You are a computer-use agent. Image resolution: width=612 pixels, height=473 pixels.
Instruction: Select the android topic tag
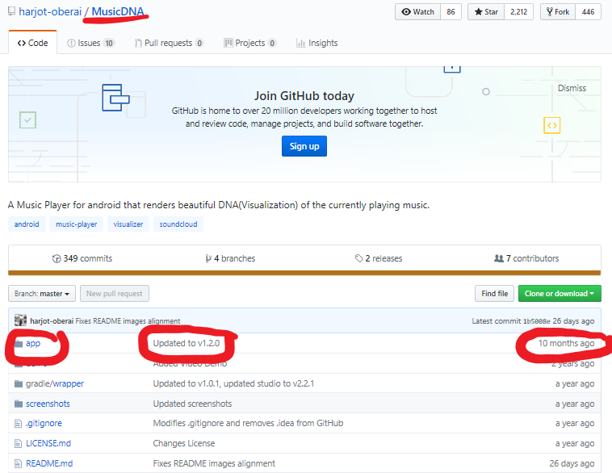pos(27,224)
